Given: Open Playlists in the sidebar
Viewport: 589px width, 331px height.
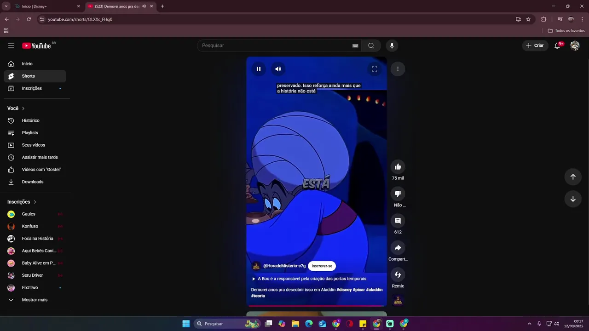Looking at the screenshot, I should 35,133.
